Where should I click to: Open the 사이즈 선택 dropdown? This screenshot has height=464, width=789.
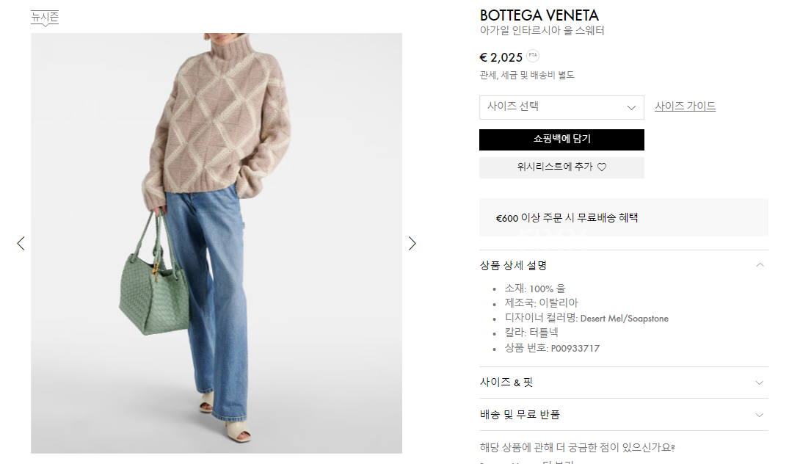(x=561, y=107)
